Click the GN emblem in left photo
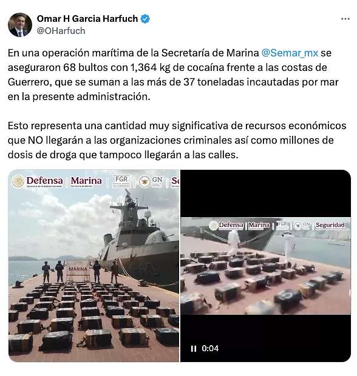Image resolution: width=357 pixels, height=376 pixels. click(151, 181)
